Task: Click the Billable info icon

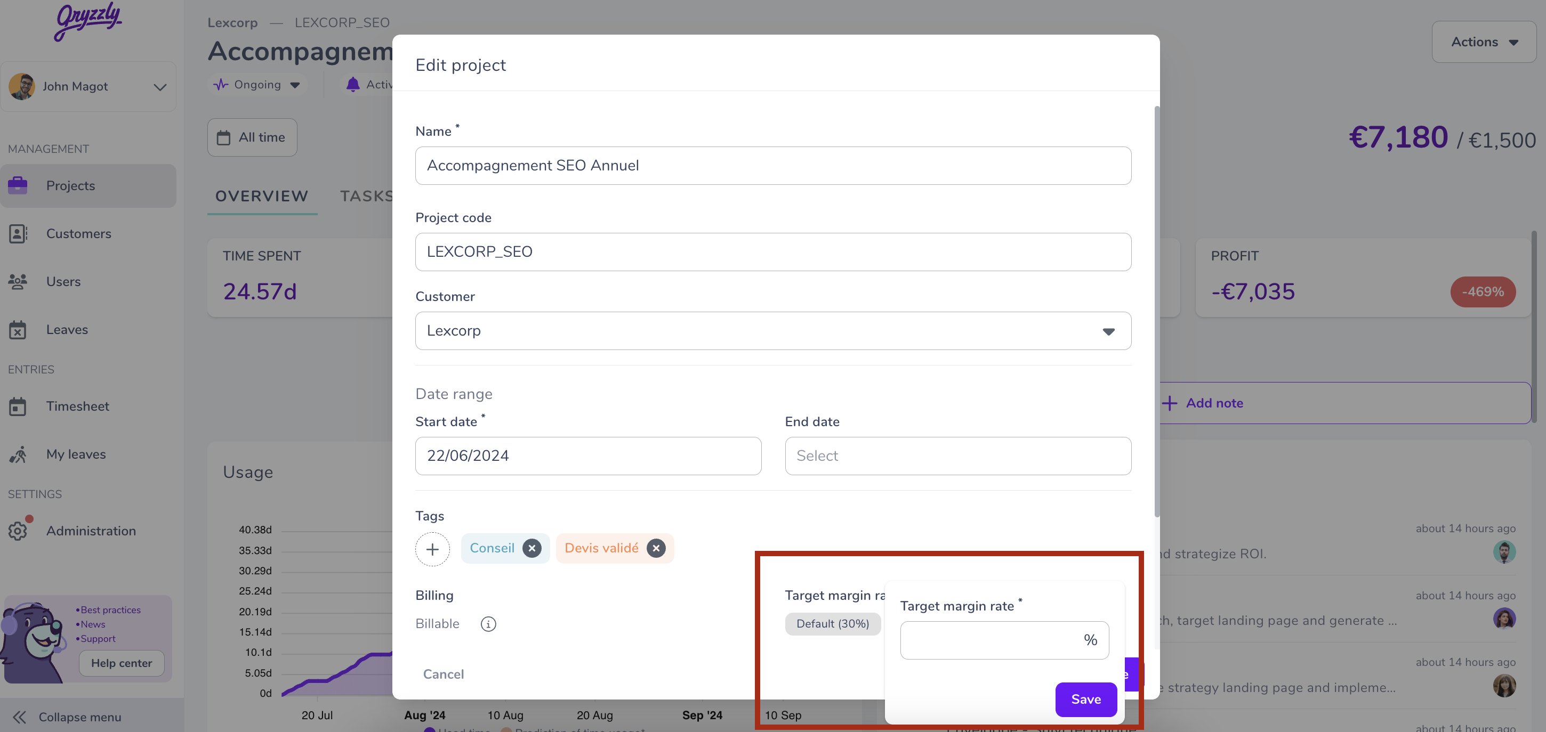Action: pos(488,624)
